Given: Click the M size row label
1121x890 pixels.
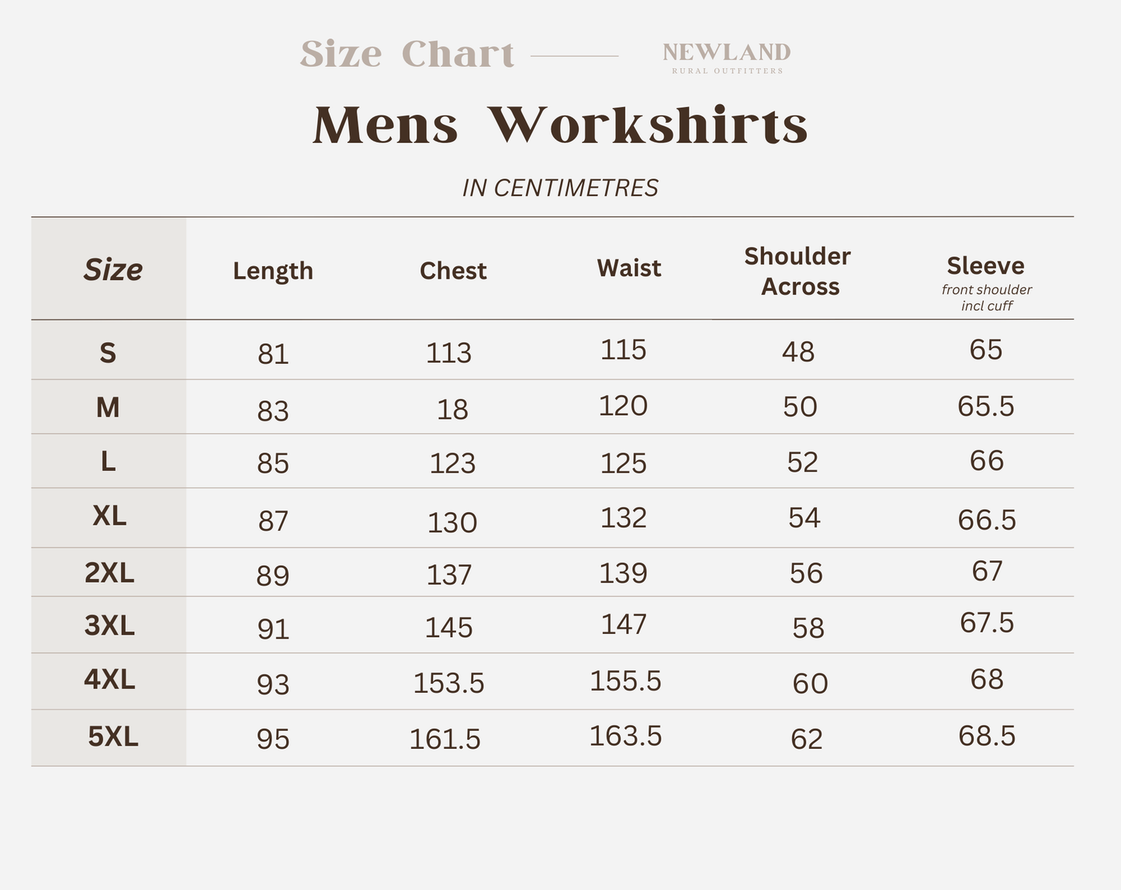Looking at the screenshot, I should point(108,407).
